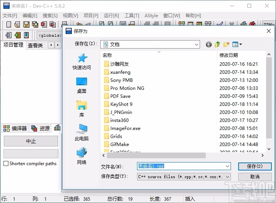Click the bar chart profile icon in top toolbar
Image resolution: width=276 pixels, height=203 pixels.
(244, 24)
